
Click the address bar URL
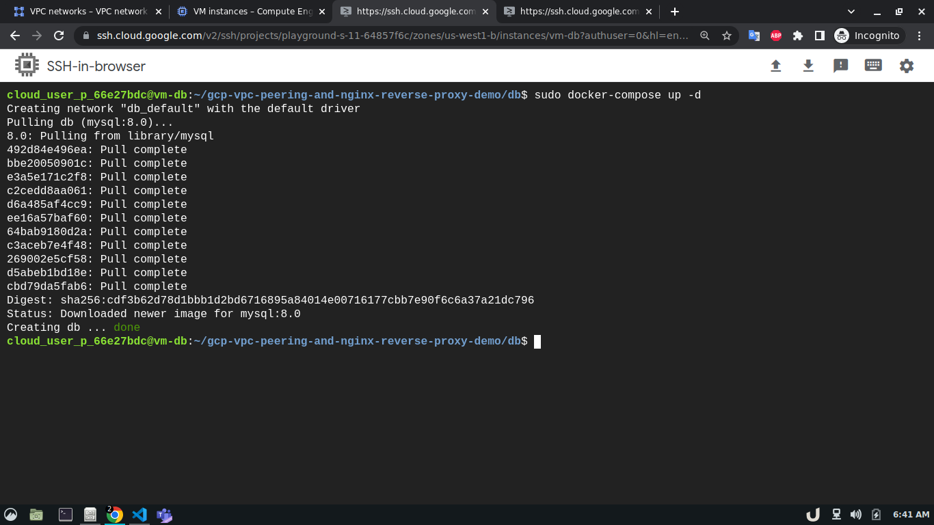[392, 36]
